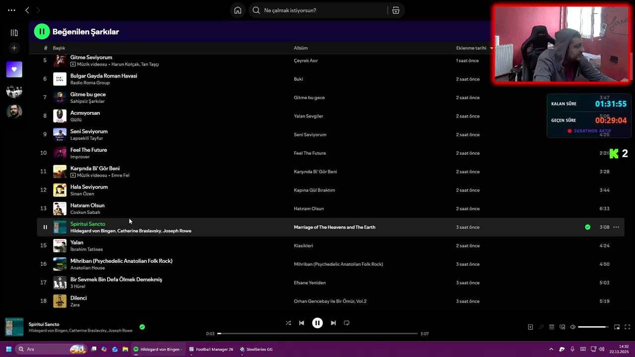The width and height of the screenshot is (635, 357).
Task: Open the play queue icon
Action: coord(552,327)
